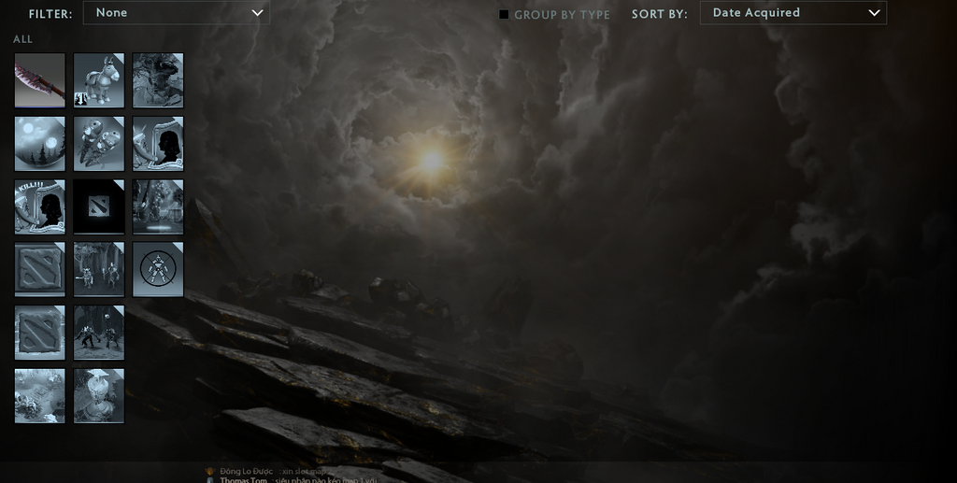This screenshot has height=483, width=957.
Task: Open the creature in tree landscape item
Action: tap(158, 80)
